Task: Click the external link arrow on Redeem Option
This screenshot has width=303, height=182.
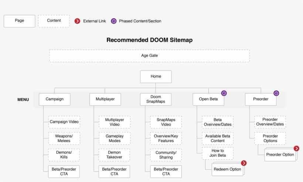Action: click(x=244, y=163)
